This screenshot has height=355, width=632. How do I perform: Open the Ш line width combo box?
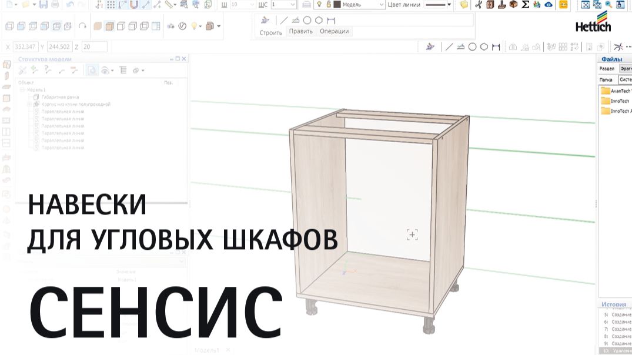tap(242, 5)
